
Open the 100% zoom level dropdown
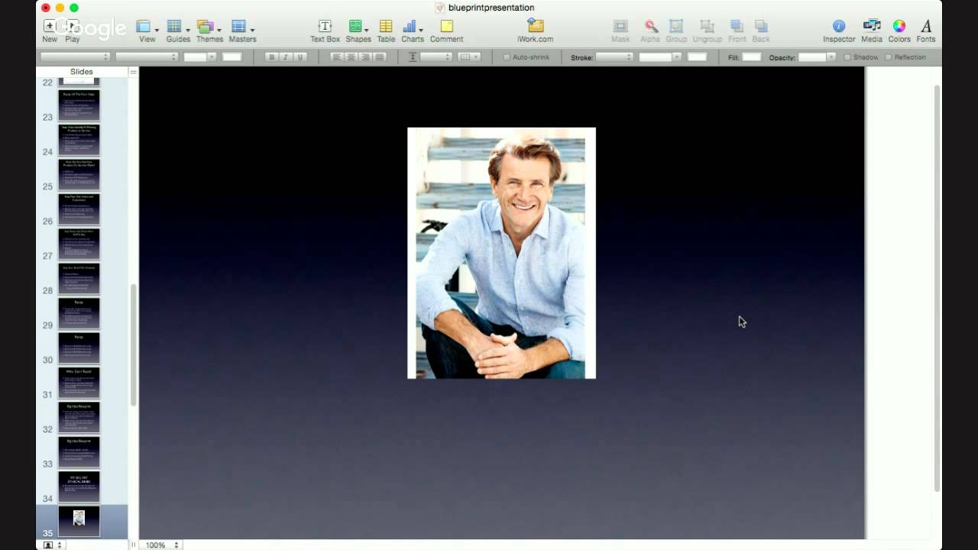162,545
